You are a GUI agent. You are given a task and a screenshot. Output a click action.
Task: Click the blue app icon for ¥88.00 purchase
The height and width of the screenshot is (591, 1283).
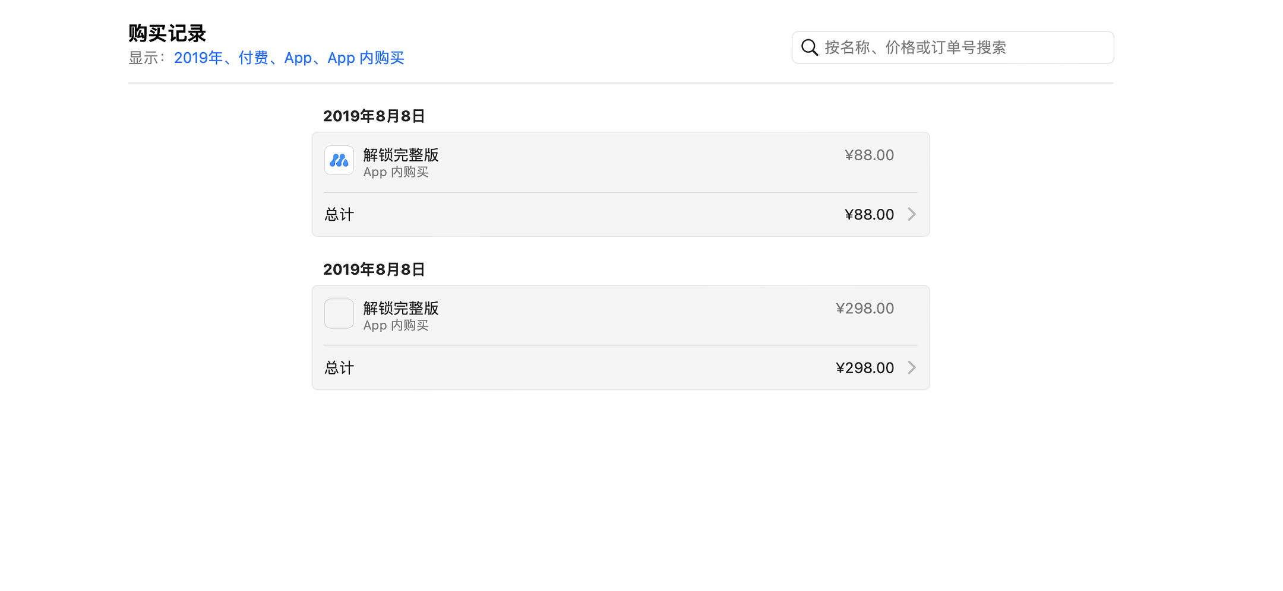click(x=339, y=160)
